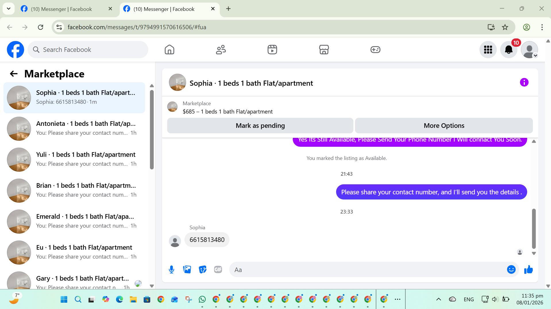
Task: Open the Friends icon in top navigation
Action: [x=221, y=50]
